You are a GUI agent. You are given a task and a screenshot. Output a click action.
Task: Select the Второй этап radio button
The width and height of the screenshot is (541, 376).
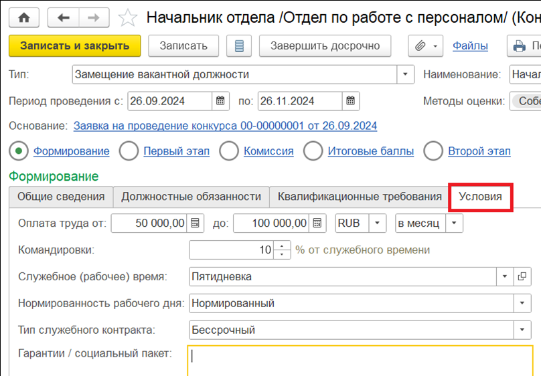[x=433, y=151]
